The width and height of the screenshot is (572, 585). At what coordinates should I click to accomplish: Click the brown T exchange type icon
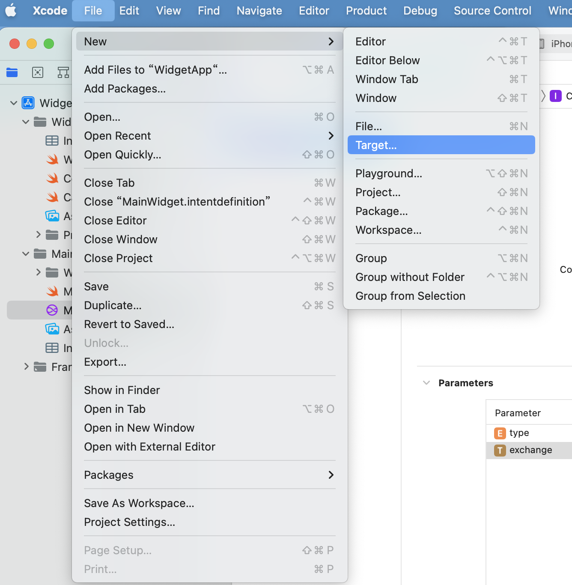pyautogui.click(x=500, y=450)
